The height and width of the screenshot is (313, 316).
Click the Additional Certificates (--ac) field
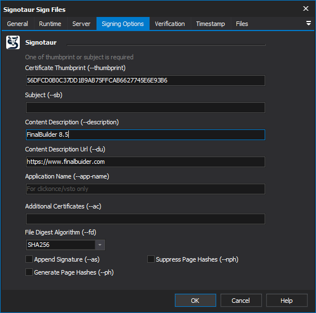pyautogui.click(x=146, y=219)
